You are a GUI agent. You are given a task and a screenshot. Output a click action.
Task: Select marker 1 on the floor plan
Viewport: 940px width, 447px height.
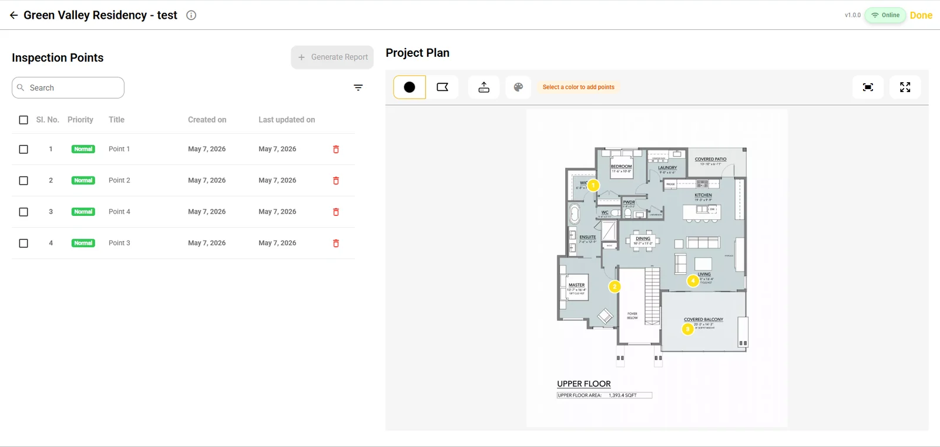coord(593,185)
